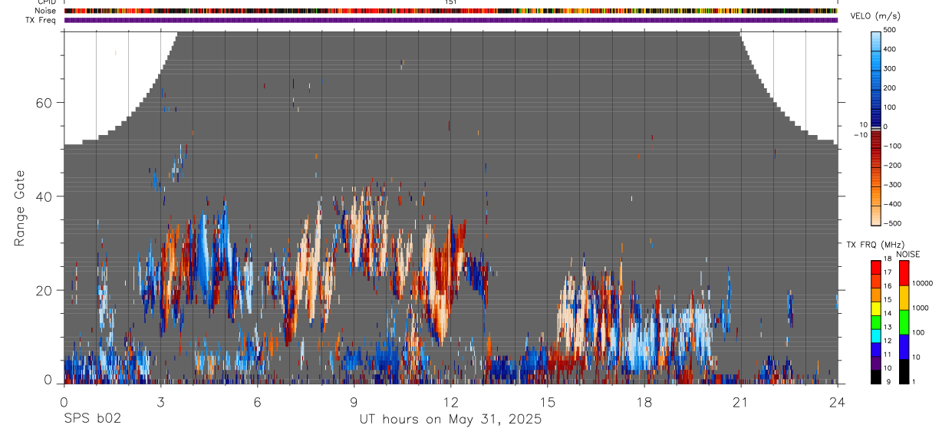Screen dimensions: 942x435
Task: Click the 10000 tick on the NOISE legend
Action: [922, 284]
